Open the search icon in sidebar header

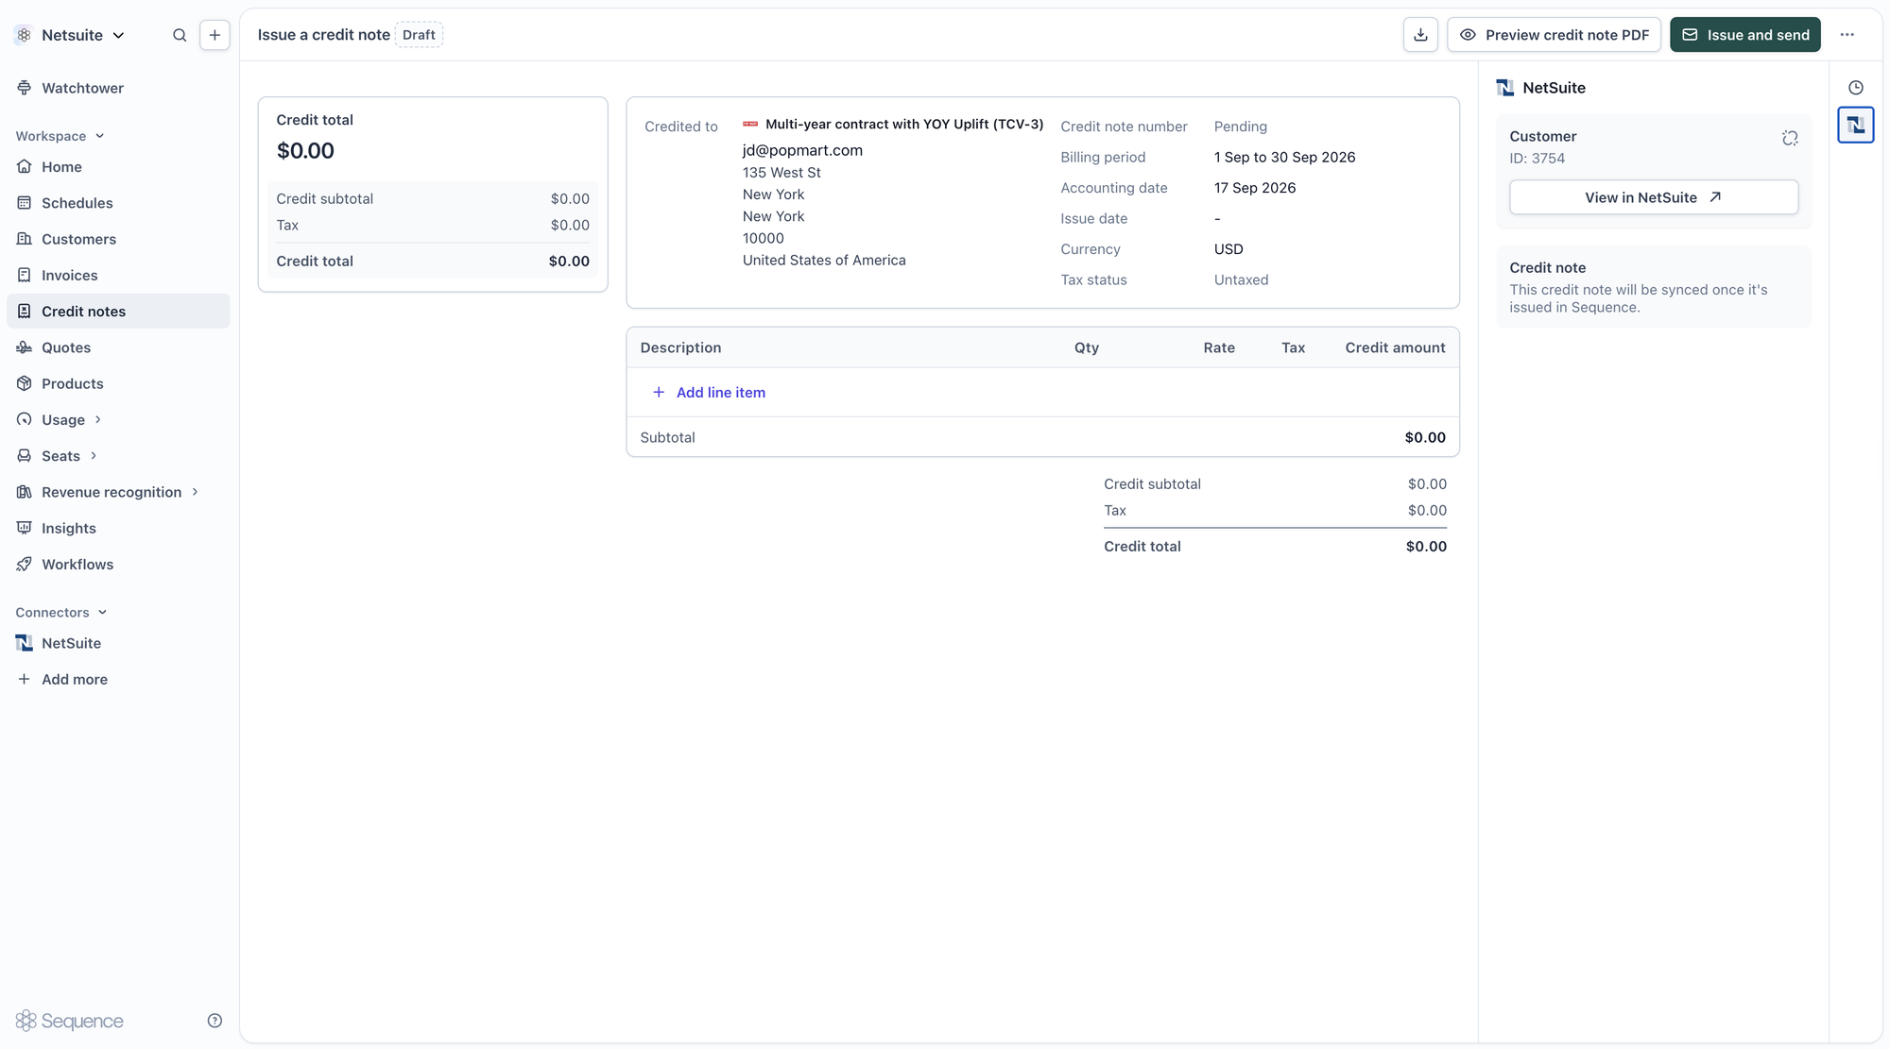tap(180, 35)
